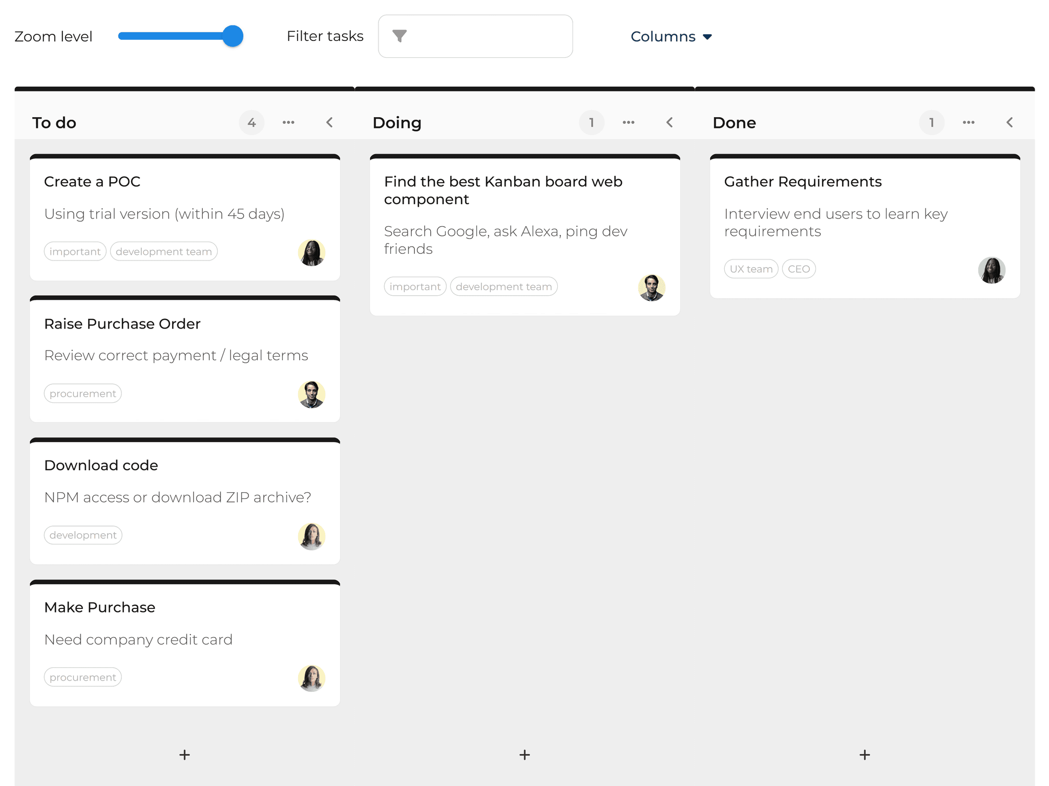The image size is (1049, 786).
Task: Collapse the Done column
Action: coord(1010,122)
